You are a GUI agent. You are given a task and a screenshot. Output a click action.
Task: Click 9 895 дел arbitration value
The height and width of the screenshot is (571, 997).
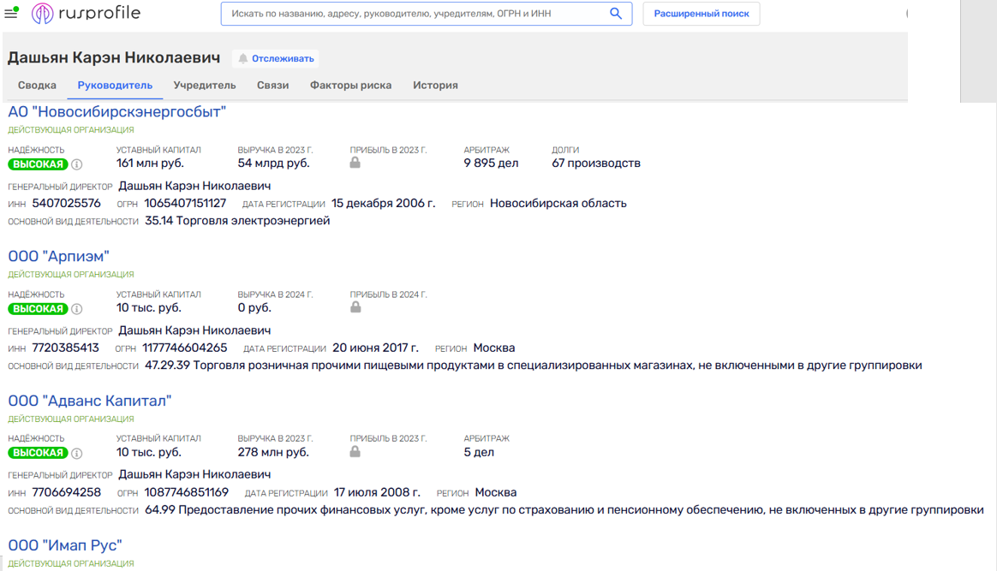tap(491, 164)
